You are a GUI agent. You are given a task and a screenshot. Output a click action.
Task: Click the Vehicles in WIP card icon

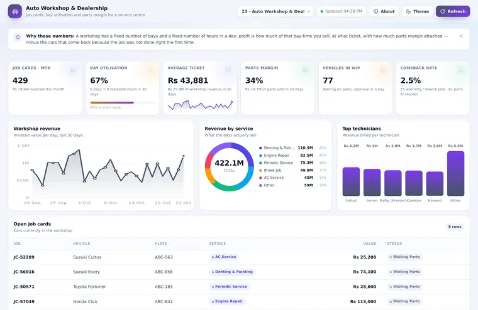click(x=383, y=70)
